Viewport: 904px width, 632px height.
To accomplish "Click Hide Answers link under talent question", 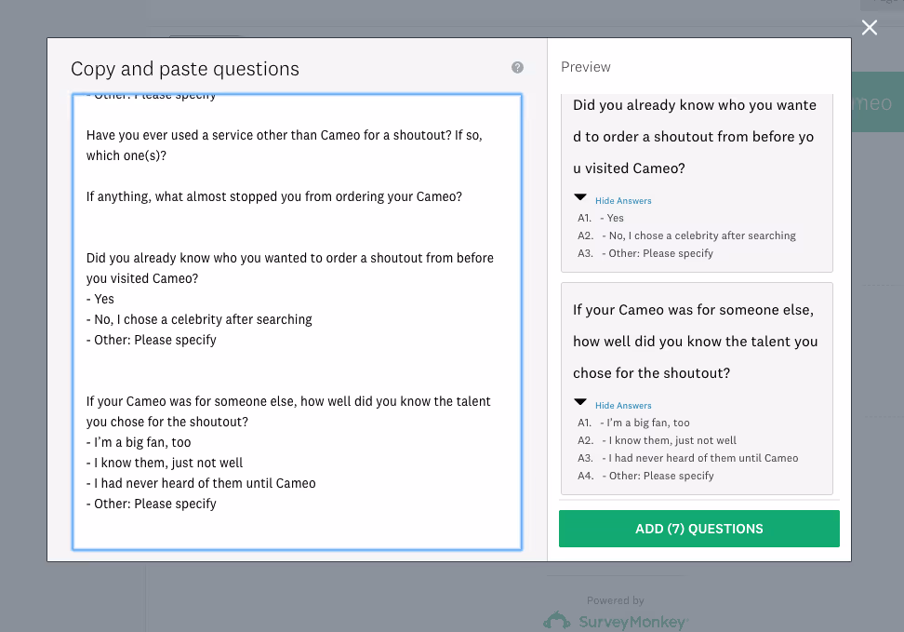I will tap(623, 406).
